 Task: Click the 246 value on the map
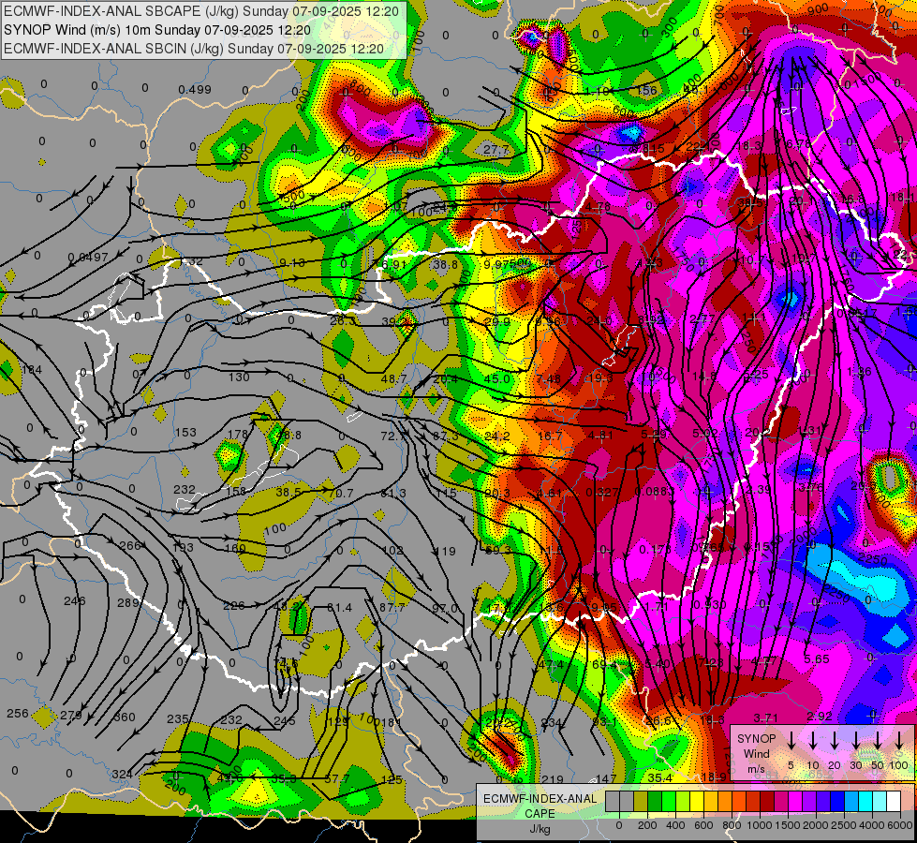coord(75,600)
